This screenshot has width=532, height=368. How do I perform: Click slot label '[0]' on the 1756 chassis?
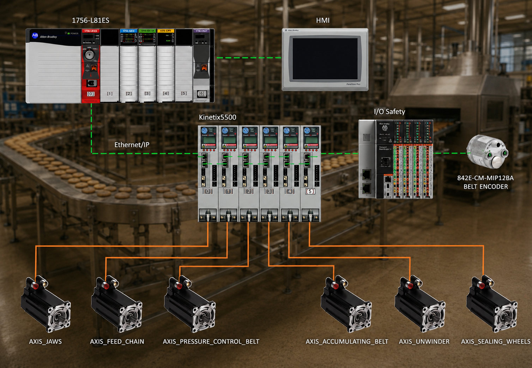click(91, 94)
